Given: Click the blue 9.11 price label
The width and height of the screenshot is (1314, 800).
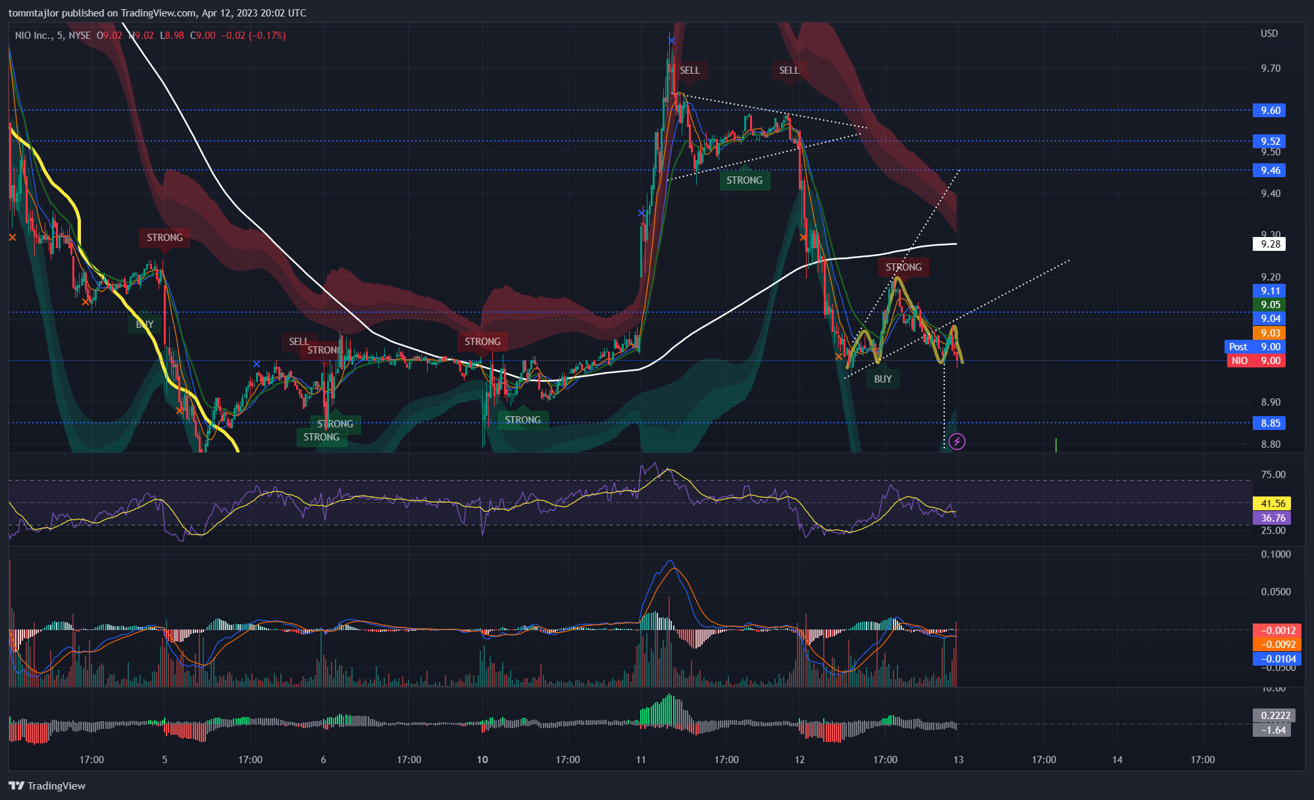Looking at the screenshot, I should pos(1269,290).
